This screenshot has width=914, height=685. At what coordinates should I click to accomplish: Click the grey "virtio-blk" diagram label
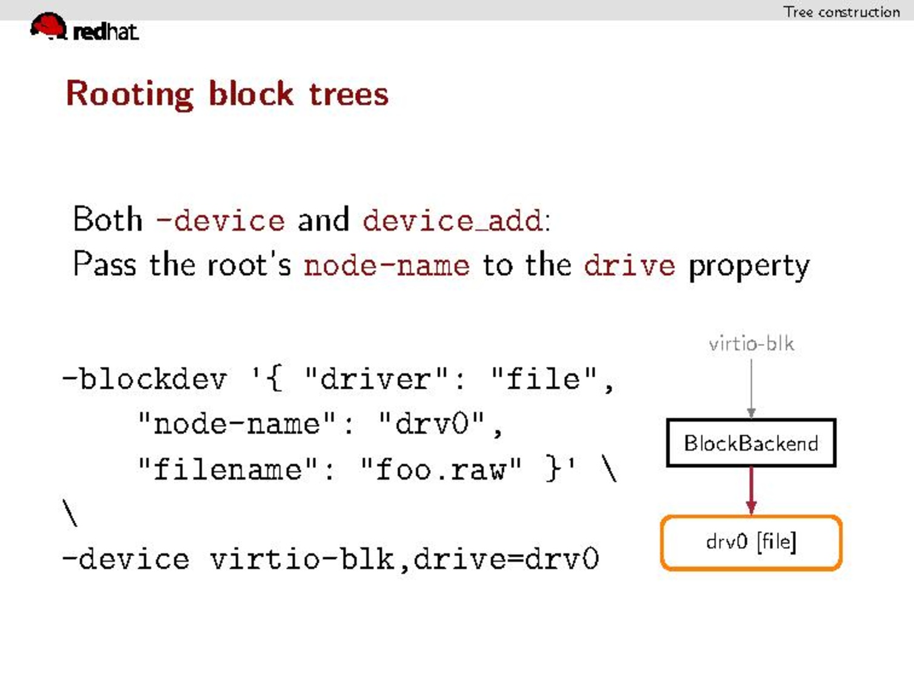click(x=751, y=344)
